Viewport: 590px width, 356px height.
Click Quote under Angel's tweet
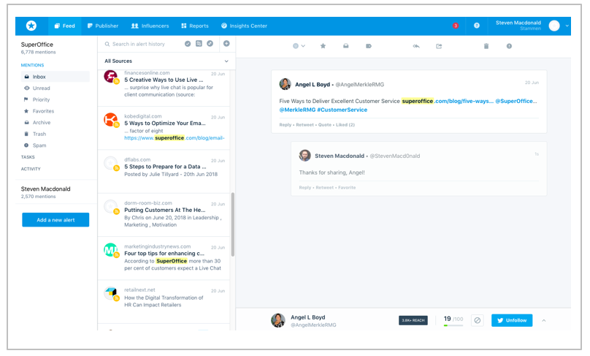(x=325, y=125)
